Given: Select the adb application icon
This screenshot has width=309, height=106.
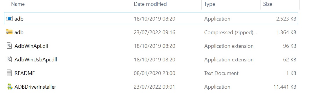Looking at the screenshot, I should point(9,19).
